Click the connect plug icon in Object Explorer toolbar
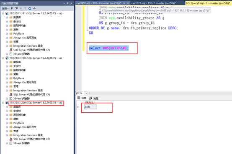The image size is (232, 154). pos(12,8)
